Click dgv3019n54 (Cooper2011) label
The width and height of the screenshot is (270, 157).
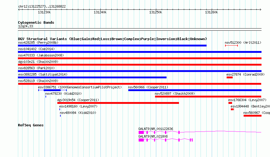click(x=78, y=100)
